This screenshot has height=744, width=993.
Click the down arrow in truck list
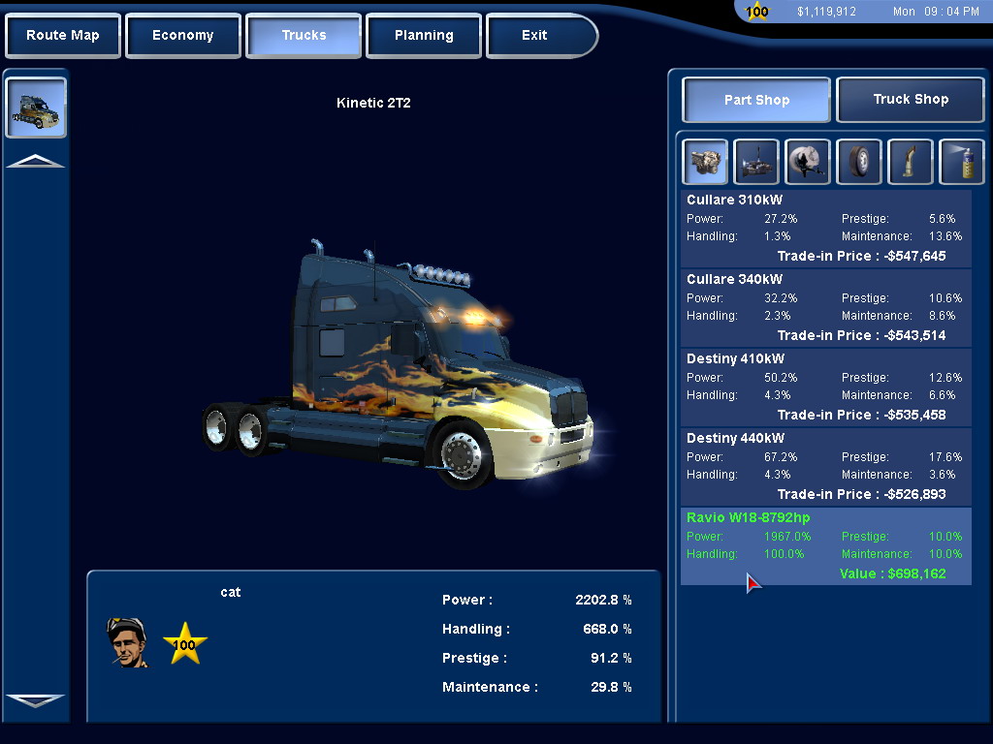(36, 700)
